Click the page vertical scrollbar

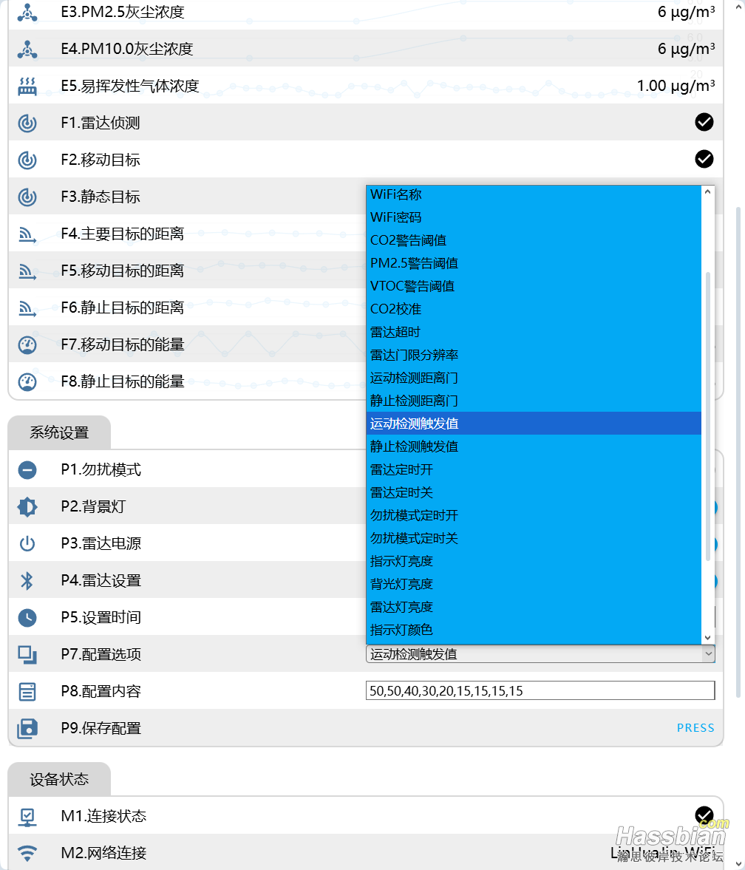coord(738,452)
